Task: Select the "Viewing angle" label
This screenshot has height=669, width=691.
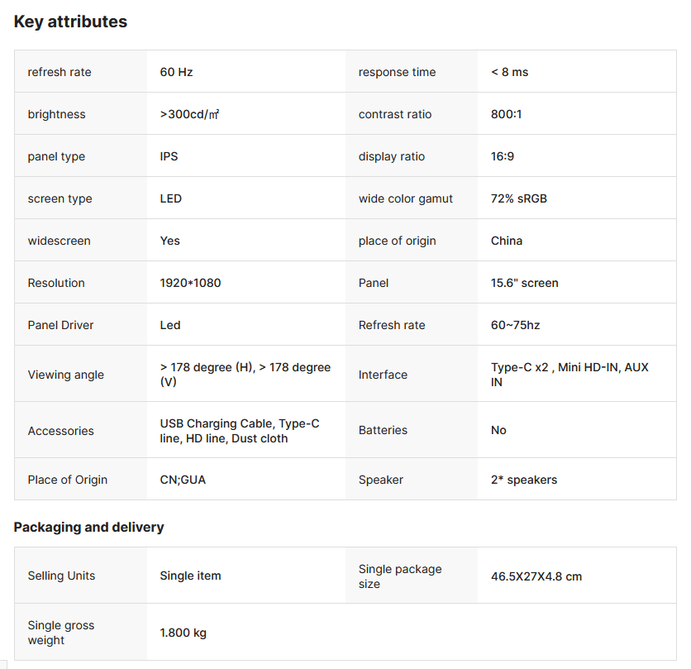Action: coord(66,375)
